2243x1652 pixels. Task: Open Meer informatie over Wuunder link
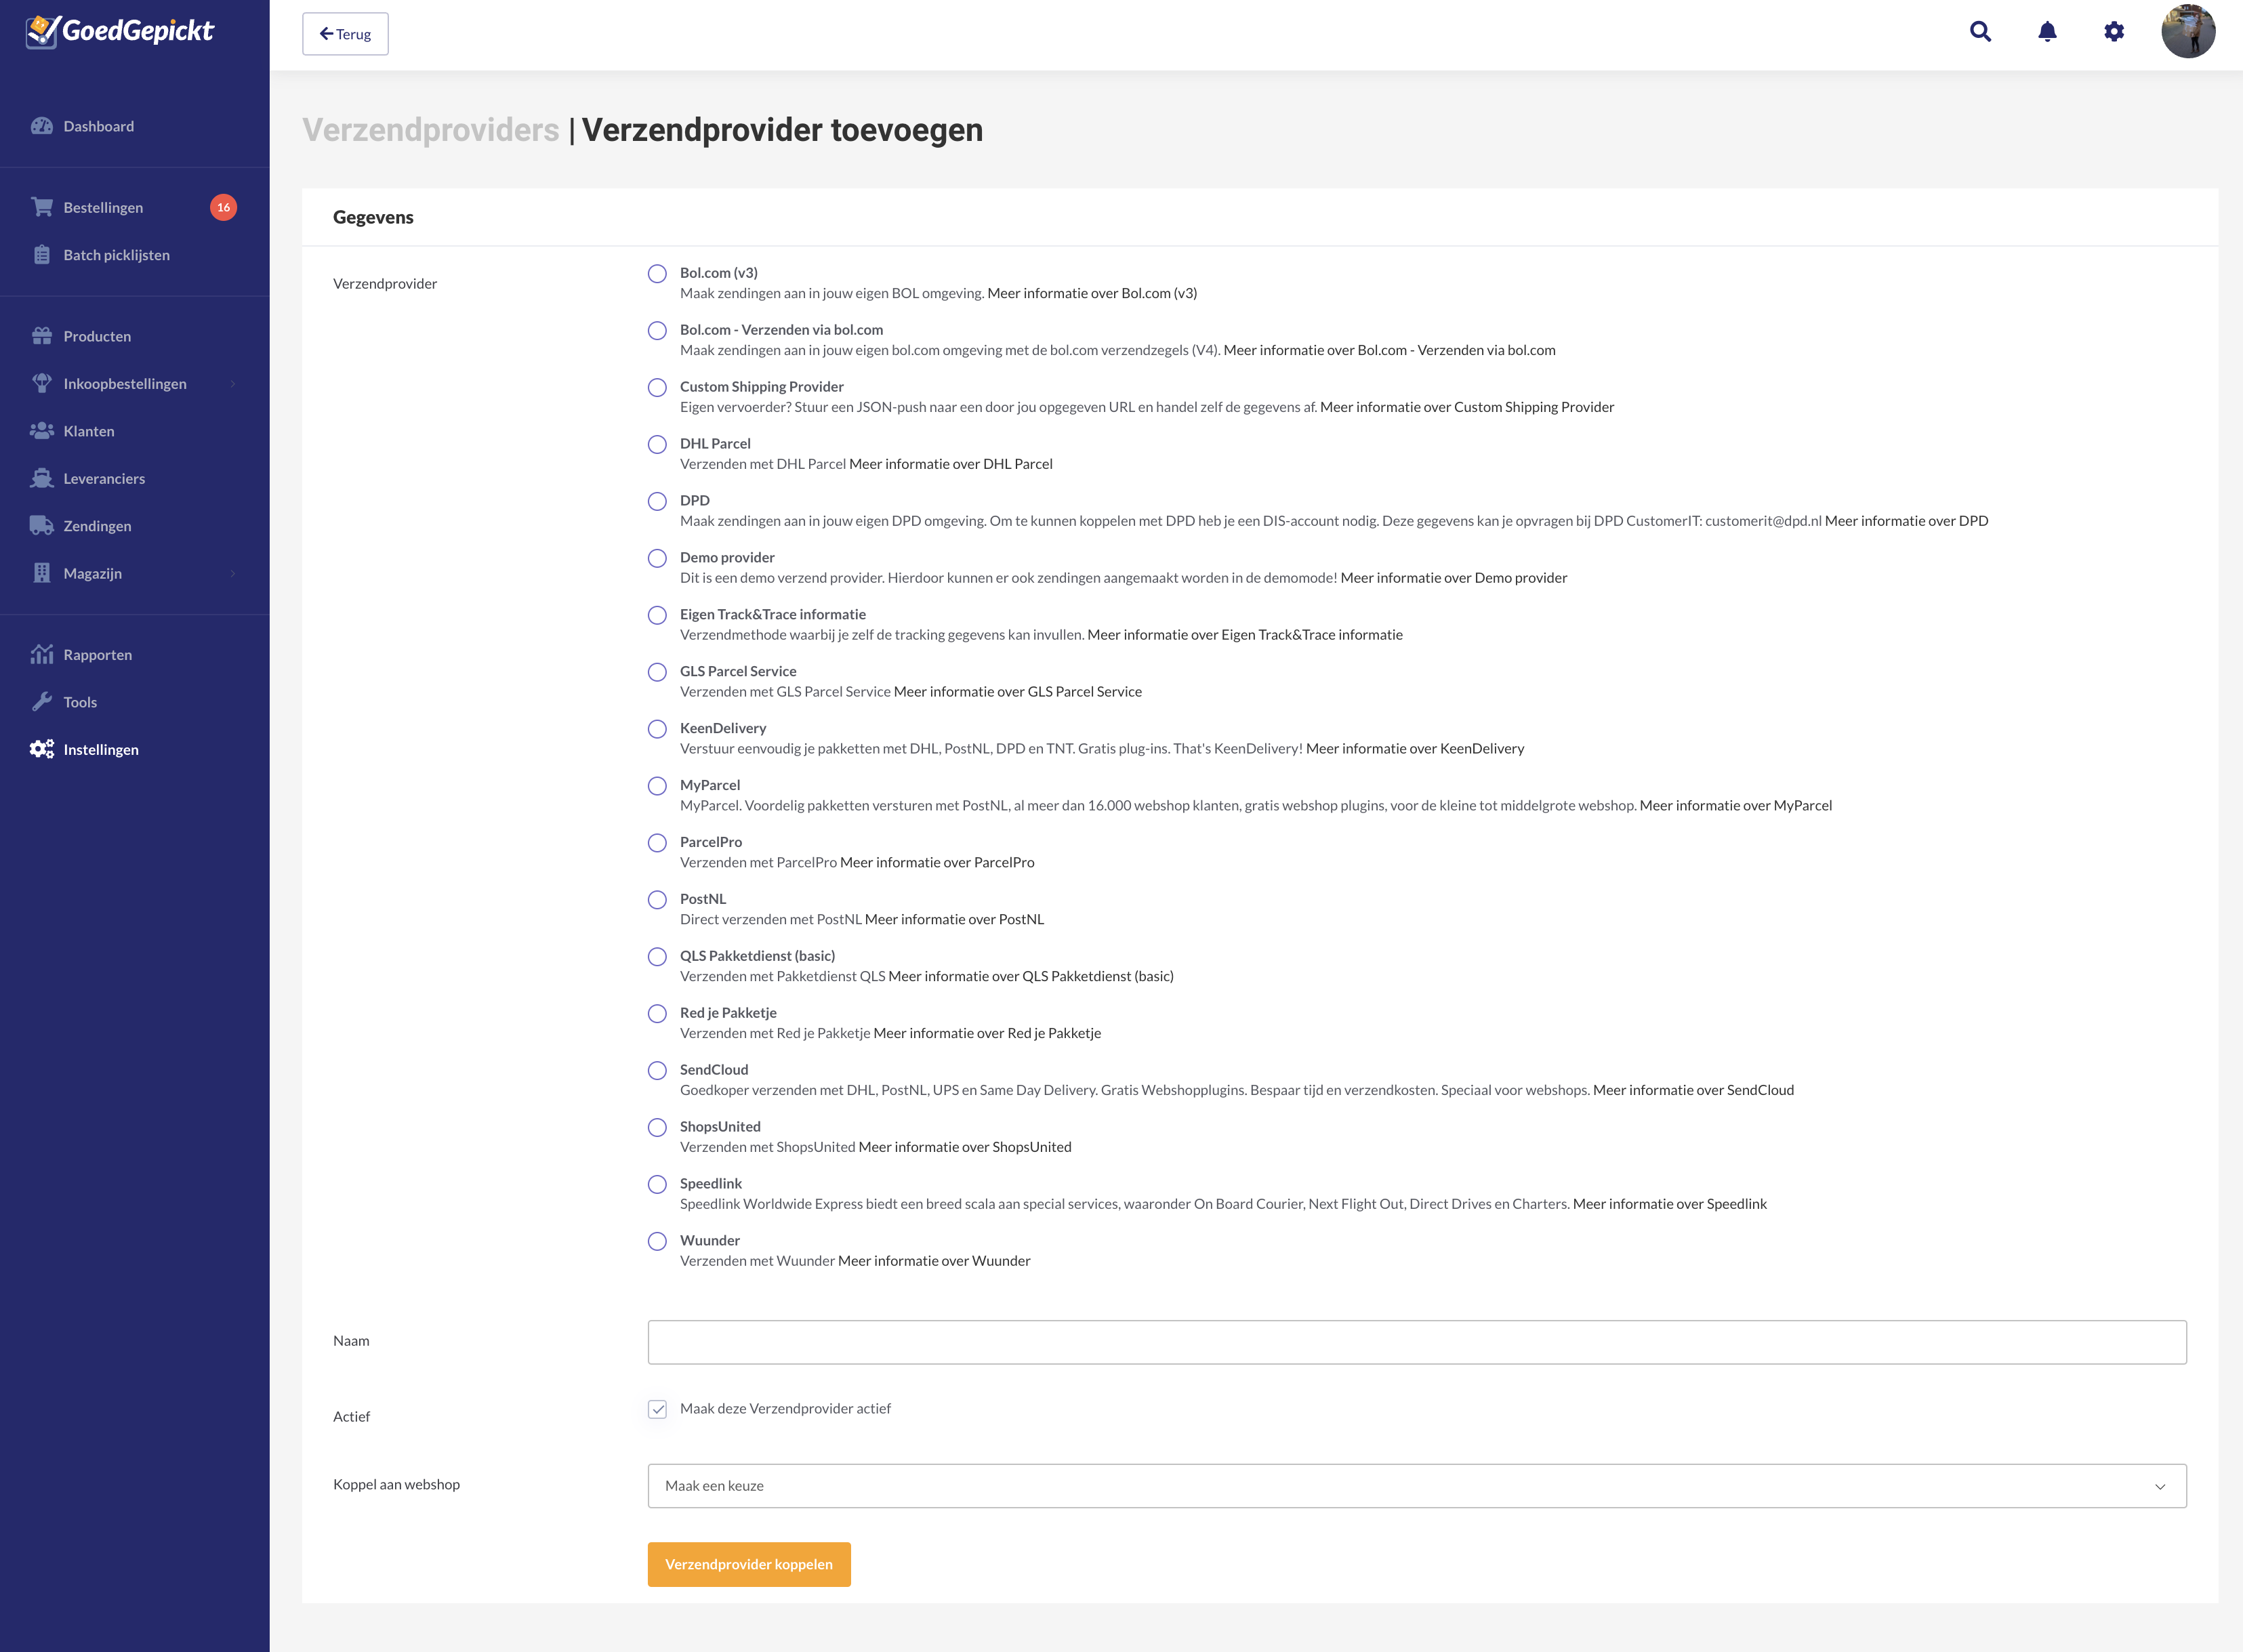[934, 1261]
